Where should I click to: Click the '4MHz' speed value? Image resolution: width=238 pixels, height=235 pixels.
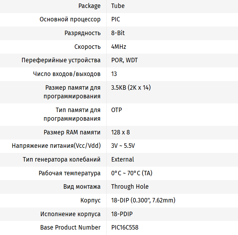(x=119, y=47)
